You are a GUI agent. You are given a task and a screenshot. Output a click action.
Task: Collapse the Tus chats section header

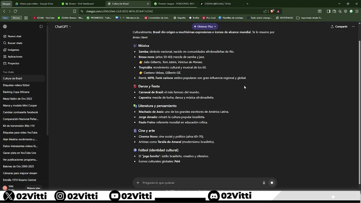pos(8,72)
